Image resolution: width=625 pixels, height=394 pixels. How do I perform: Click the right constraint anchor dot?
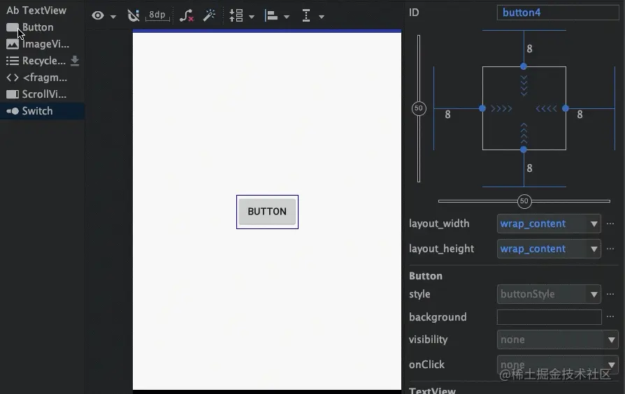point(565,108)
